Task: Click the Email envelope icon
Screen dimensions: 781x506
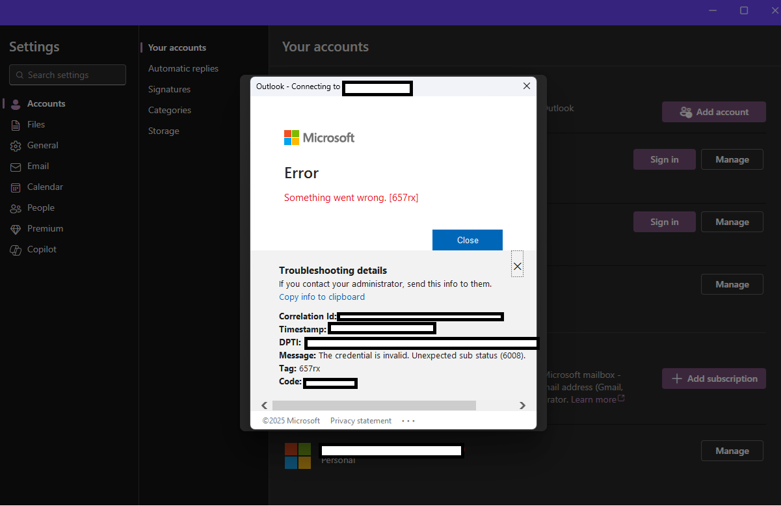Action: (x=16, y=166)
